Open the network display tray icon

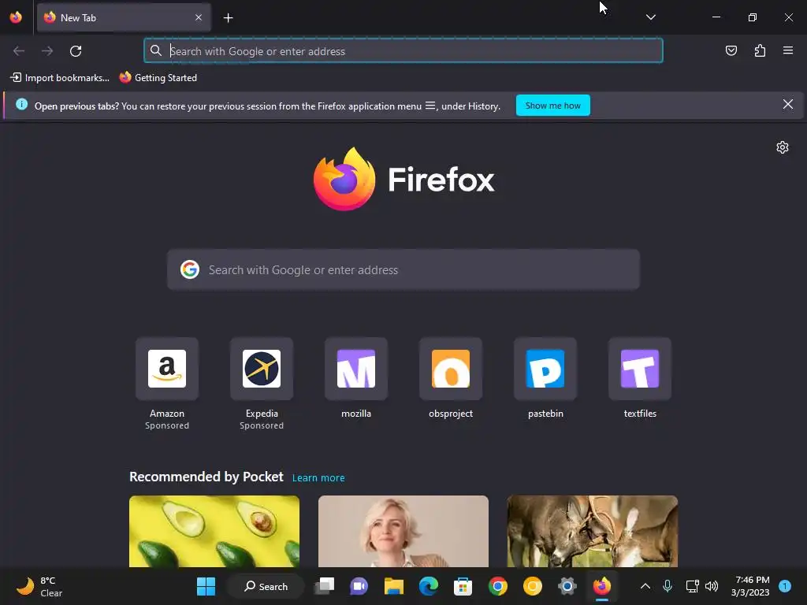692,586
